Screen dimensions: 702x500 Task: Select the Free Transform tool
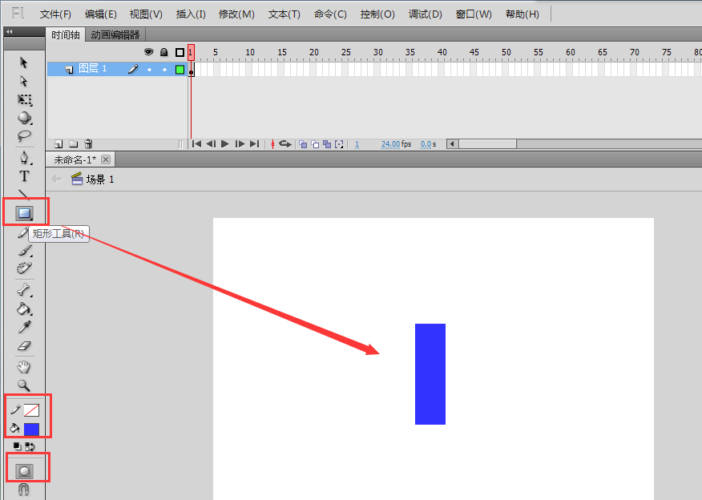[25, 99]
